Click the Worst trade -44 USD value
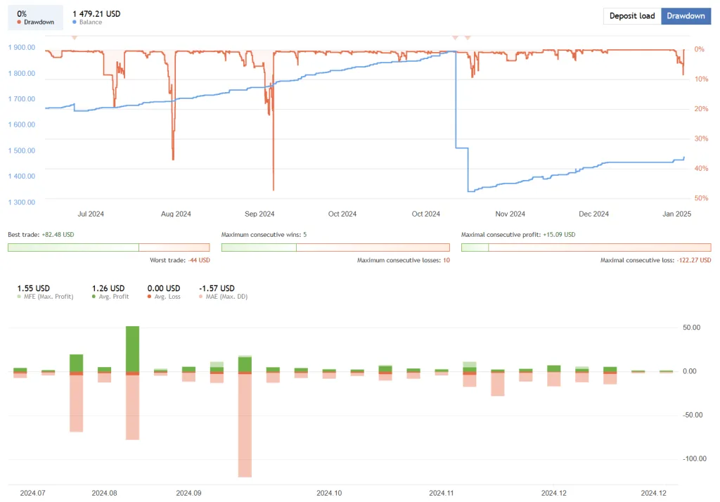720x502 pixels. point(200,259)
